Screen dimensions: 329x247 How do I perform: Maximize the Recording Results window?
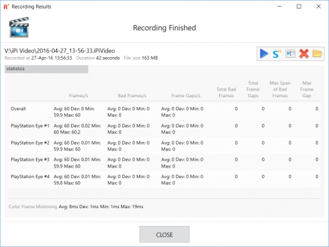click(x=299, y=7)
